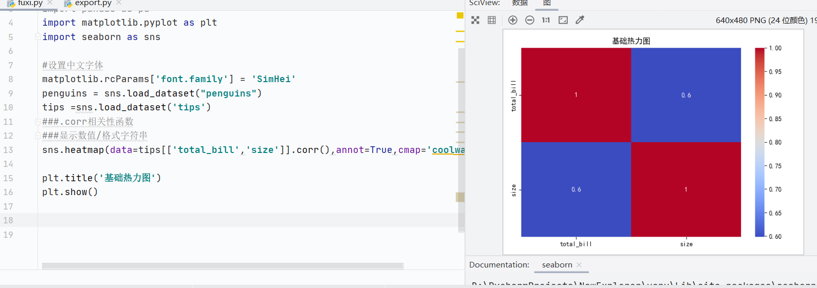Viewport: 817px width, 288px height.
Task: Collapse the code fold marker at line 5
Action: coord(38,37)
